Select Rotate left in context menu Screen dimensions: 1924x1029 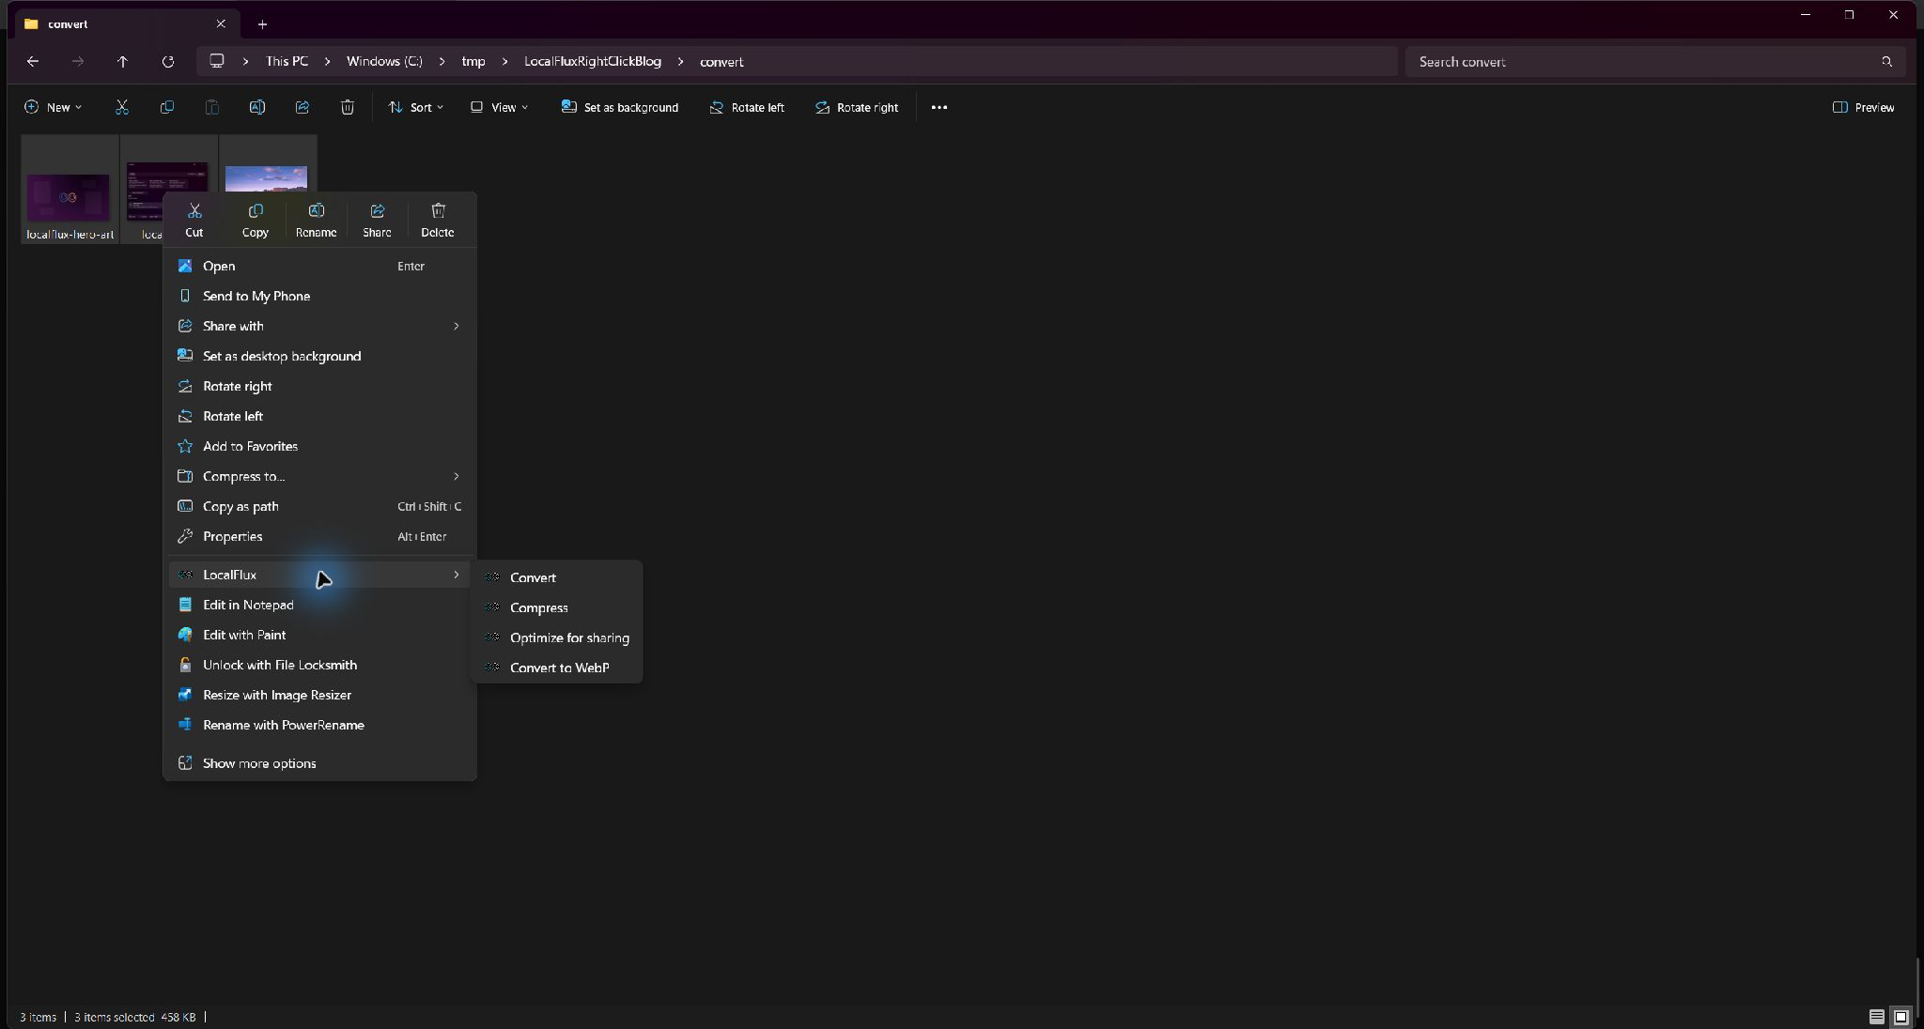(319, 416)
